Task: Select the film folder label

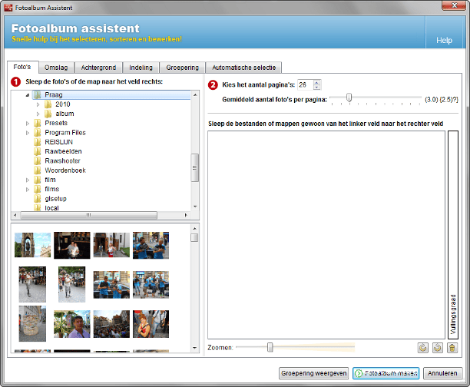Action: (x=50, y=180)
